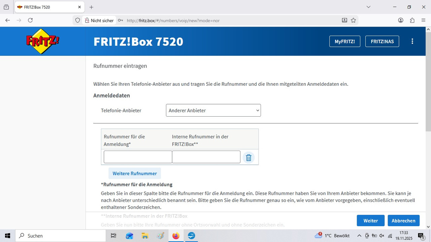Bookmark this page with the star icon

click(353, 20)
